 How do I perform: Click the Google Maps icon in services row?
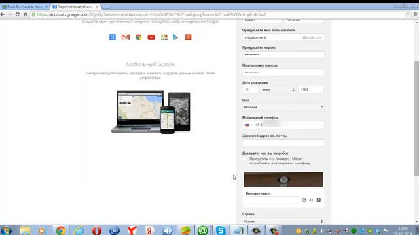tap(164, 37)
